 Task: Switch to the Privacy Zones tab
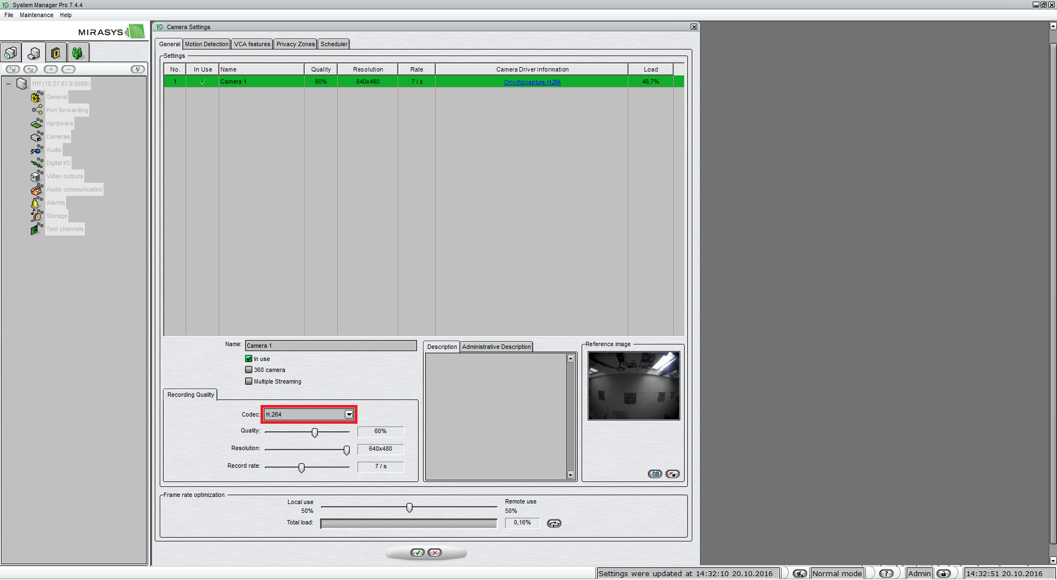point(295,44)
